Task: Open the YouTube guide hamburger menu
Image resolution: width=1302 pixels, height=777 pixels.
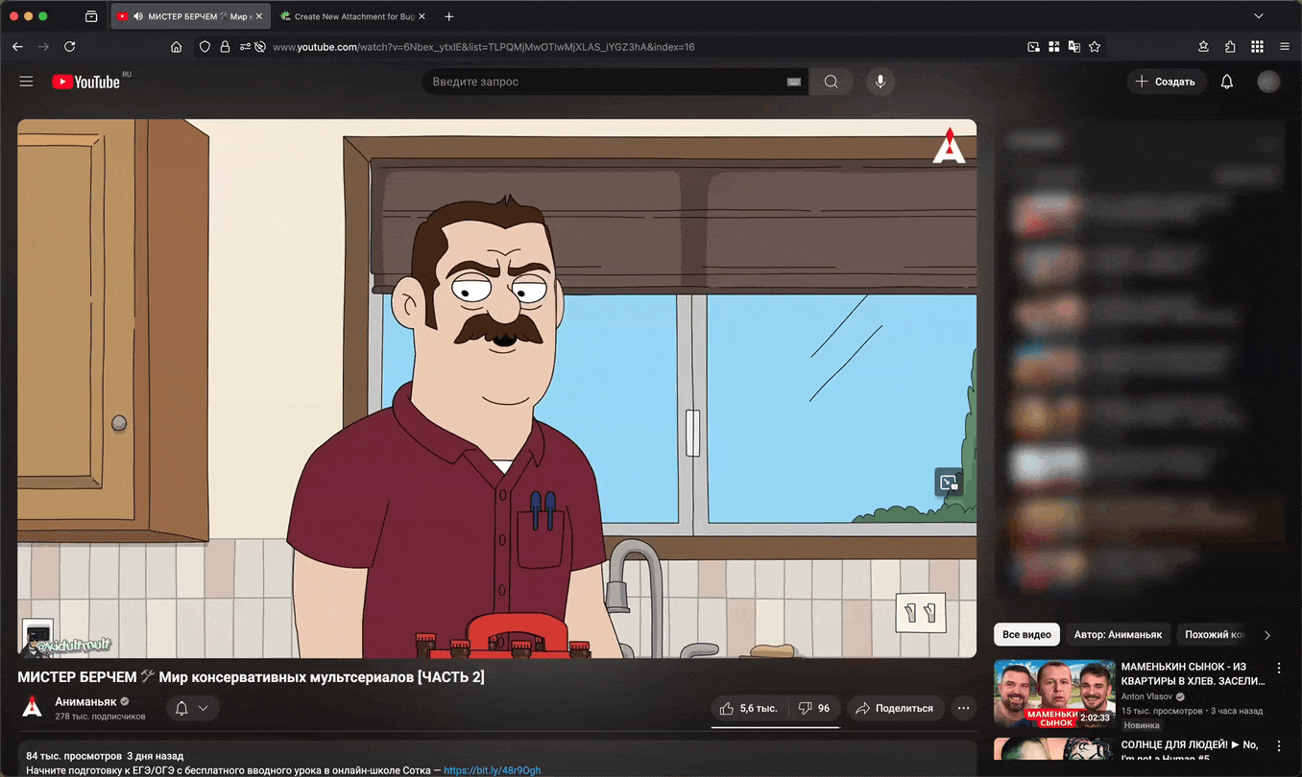Action: coord(26,82)
